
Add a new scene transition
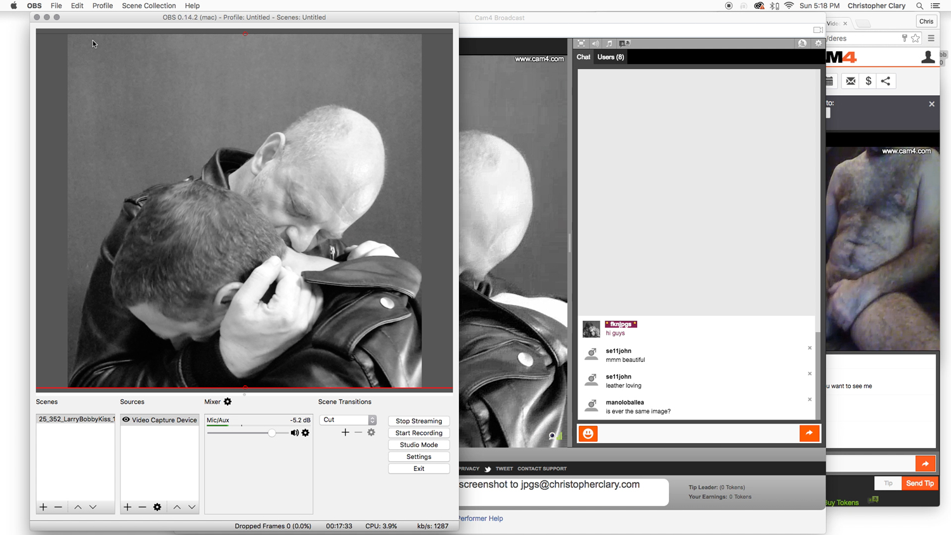point(346,432)
